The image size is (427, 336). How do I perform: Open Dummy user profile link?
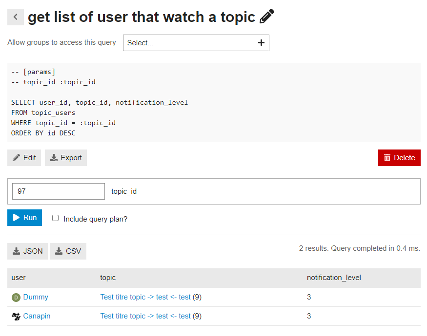pyautogui.click(x=36, y=297)
